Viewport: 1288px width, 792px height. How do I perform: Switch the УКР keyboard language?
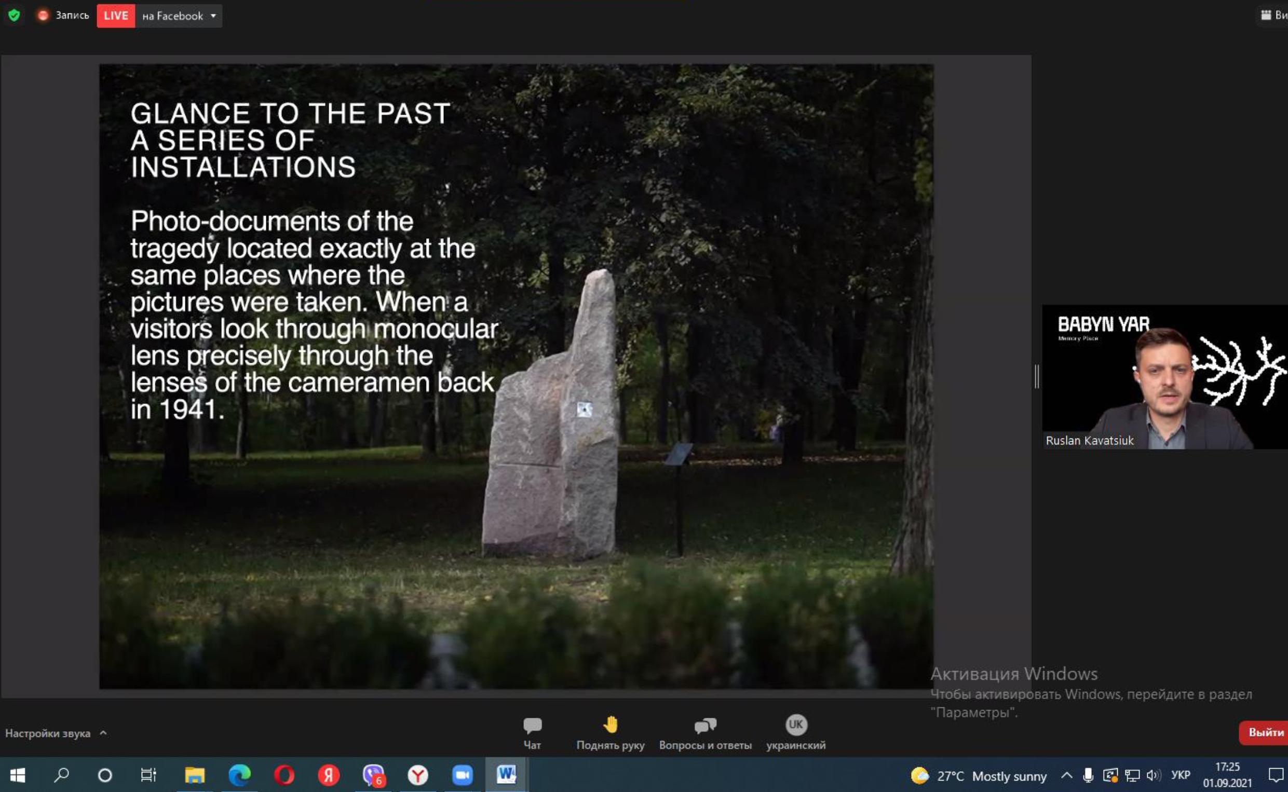[1180, 775]
